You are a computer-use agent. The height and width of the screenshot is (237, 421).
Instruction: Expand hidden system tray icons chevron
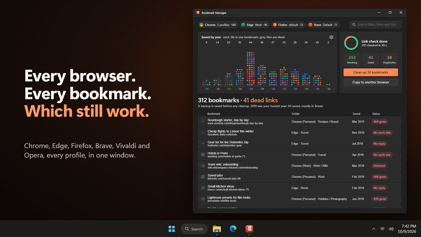pos(373,229)
